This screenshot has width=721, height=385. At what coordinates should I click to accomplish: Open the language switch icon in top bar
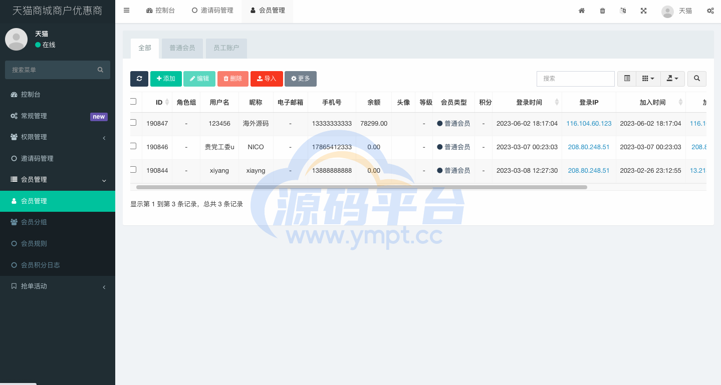pos(623,11)
